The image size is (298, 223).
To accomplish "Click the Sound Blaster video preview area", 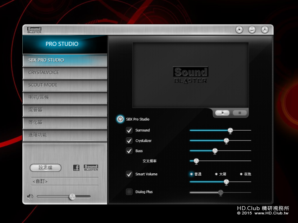I will (191, 75).
